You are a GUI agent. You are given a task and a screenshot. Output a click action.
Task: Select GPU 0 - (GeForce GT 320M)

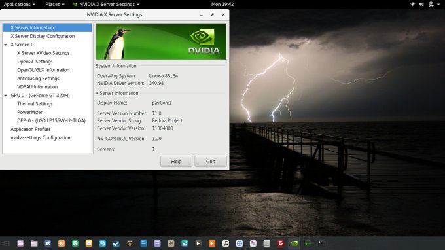coord(40,96)
